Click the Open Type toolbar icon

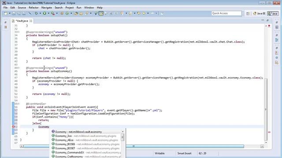76,14
